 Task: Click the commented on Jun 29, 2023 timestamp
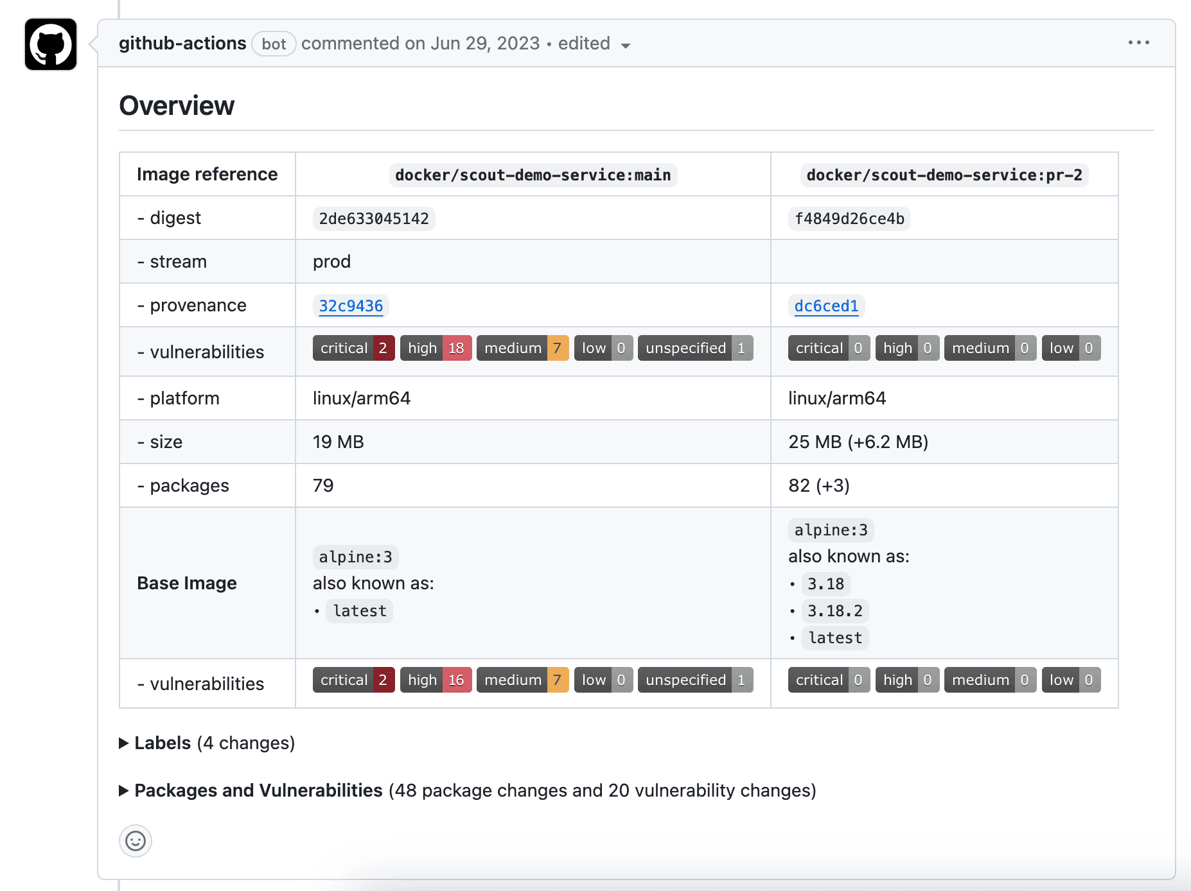click(x=421, y=43)
